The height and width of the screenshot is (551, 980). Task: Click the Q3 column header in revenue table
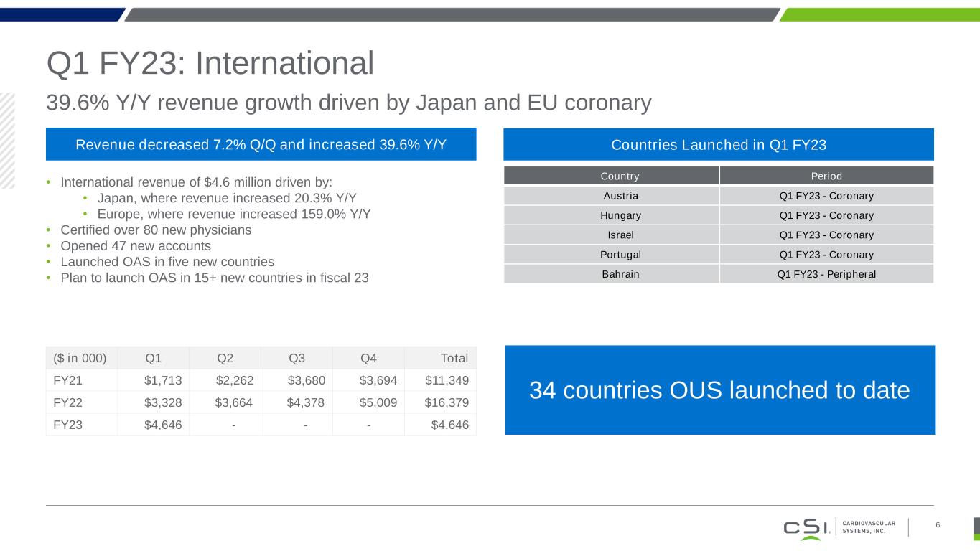pos(297,358)
